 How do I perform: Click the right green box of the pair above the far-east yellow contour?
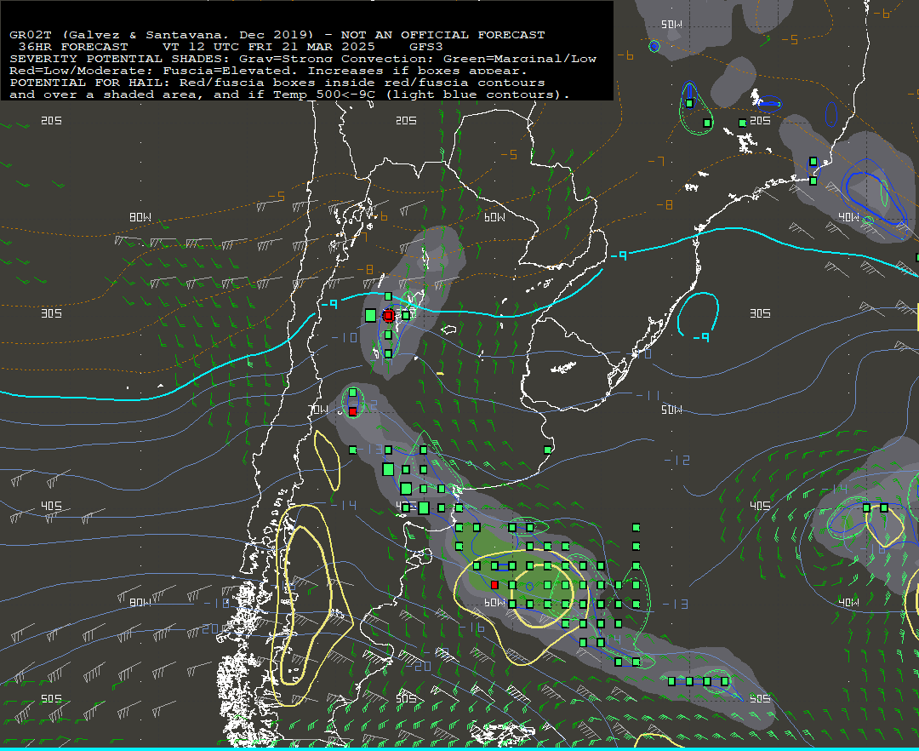[x=884, y=507]
